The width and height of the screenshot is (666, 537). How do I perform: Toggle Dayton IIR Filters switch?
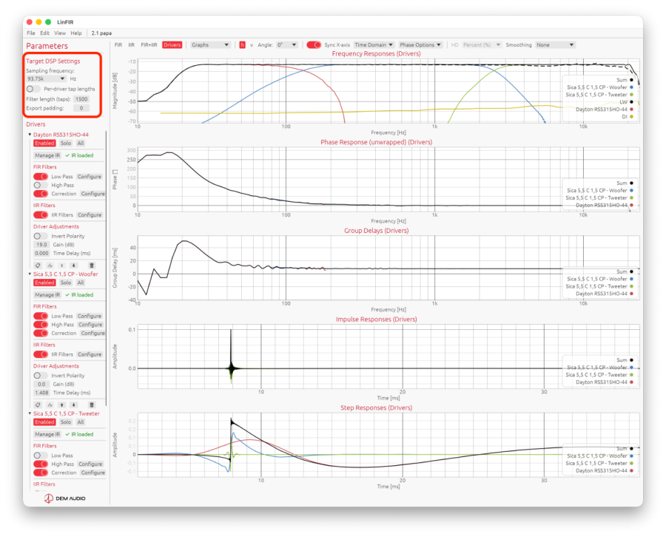41,215
